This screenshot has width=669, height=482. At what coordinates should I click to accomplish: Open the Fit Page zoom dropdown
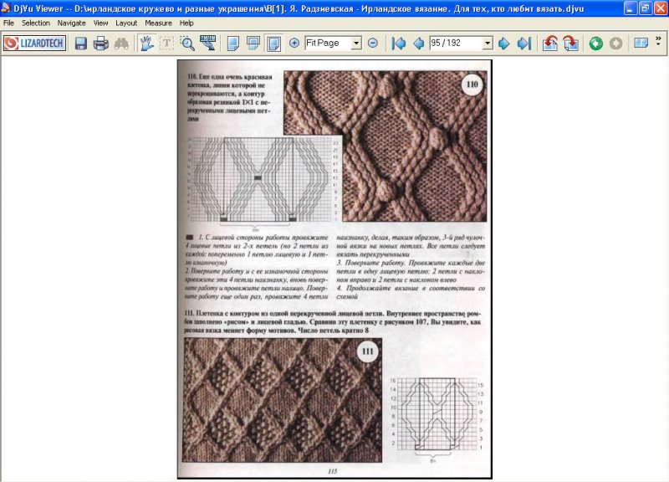pyautogui.click(x=356, y=43)
